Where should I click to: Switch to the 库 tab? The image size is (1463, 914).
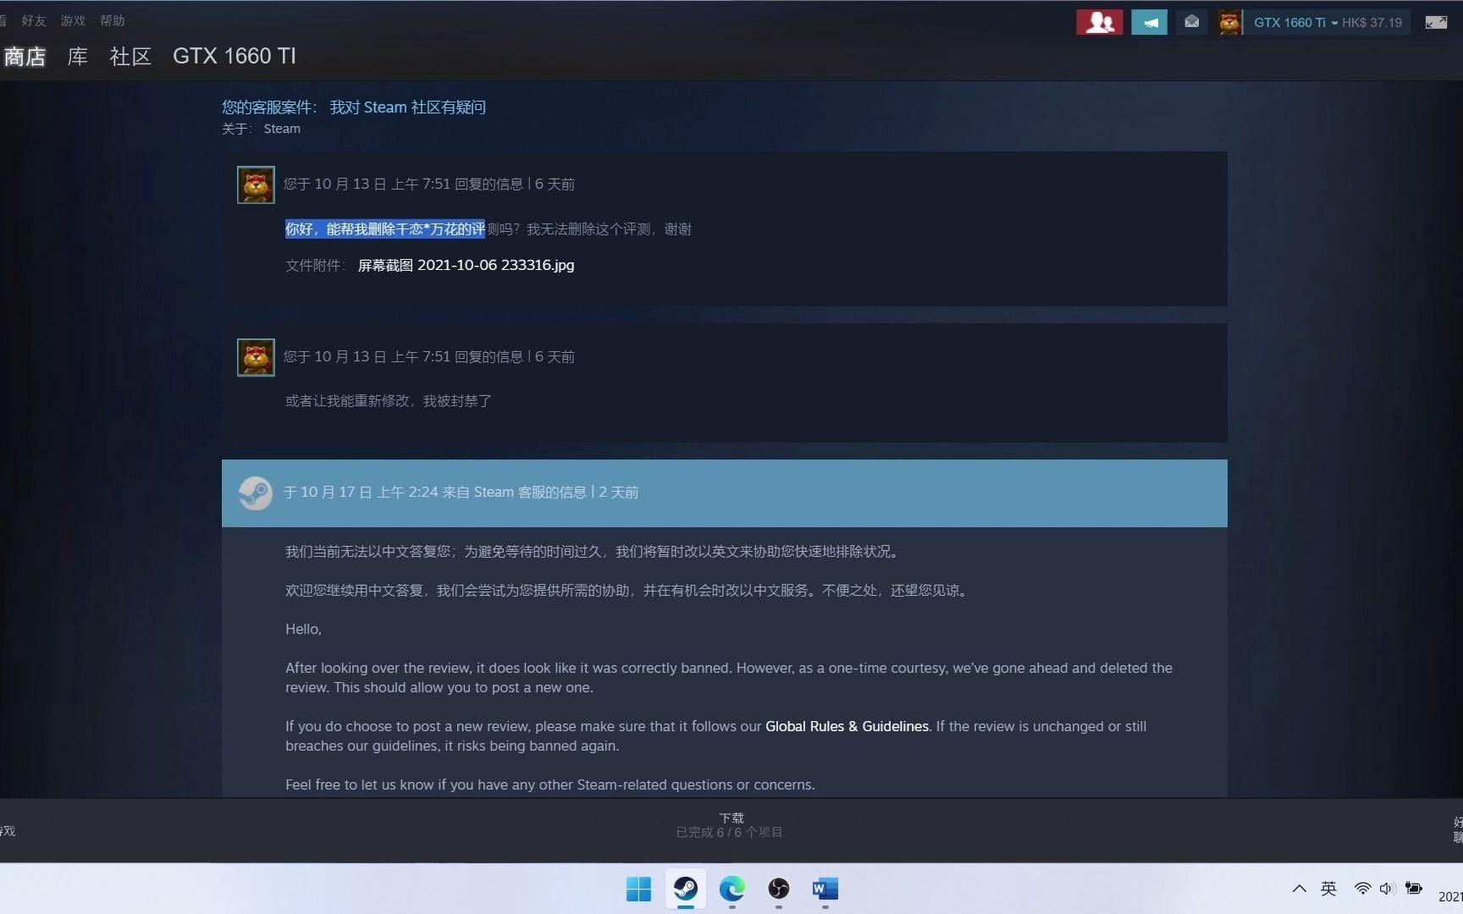(x=78, y=57)
